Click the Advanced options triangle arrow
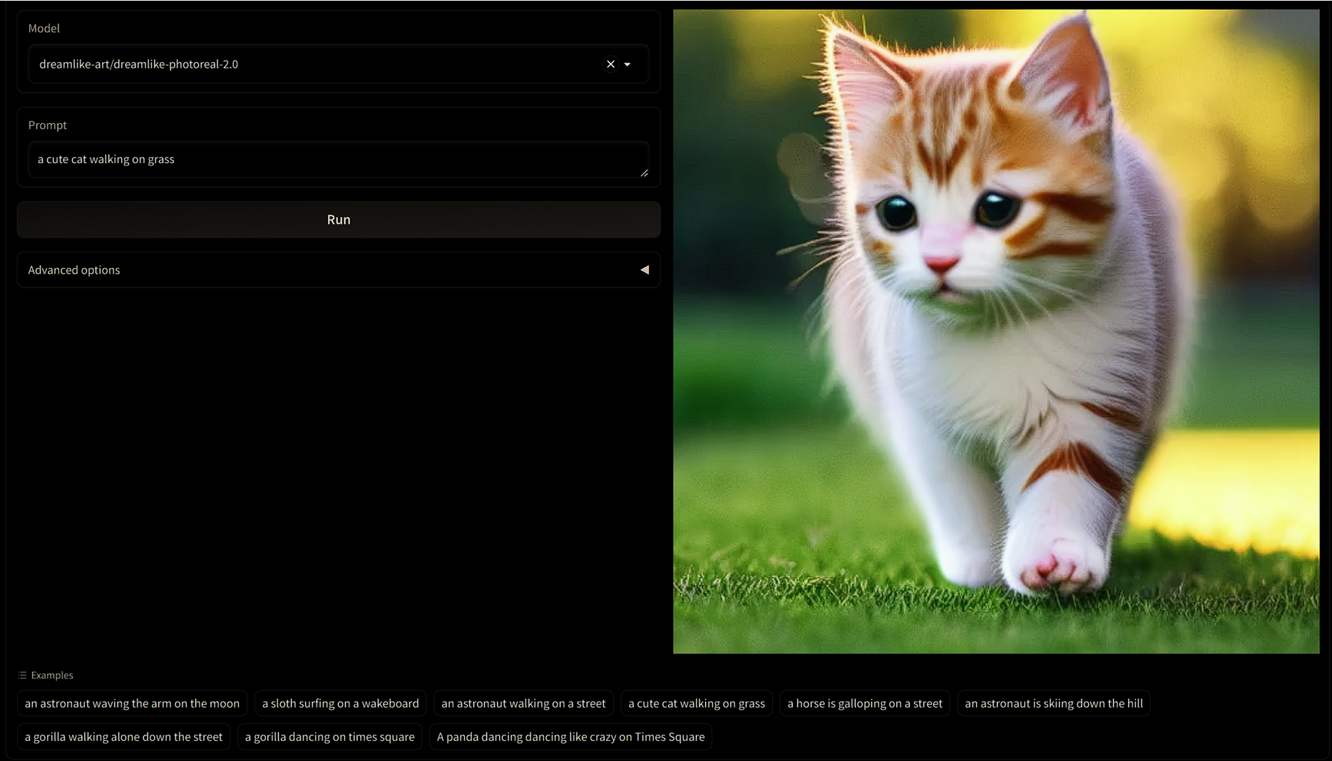This screenshot has height=761, width=1332. click(x=645, y=270)
